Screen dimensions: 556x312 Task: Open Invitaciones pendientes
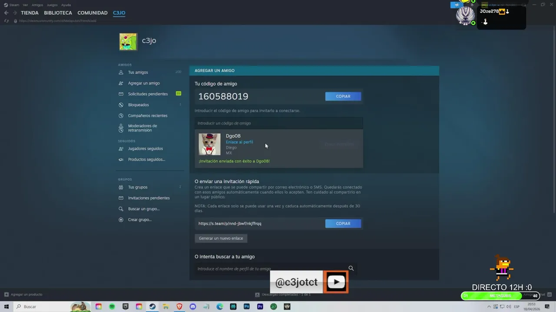(x=150, y=198)
